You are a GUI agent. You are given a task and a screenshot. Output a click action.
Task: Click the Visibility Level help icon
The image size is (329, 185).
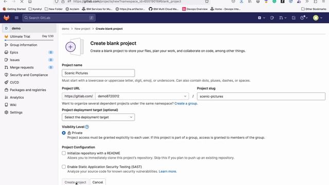tap(87, 127)
